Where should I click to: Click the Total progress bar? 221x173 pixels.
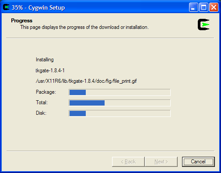(119, 103)
